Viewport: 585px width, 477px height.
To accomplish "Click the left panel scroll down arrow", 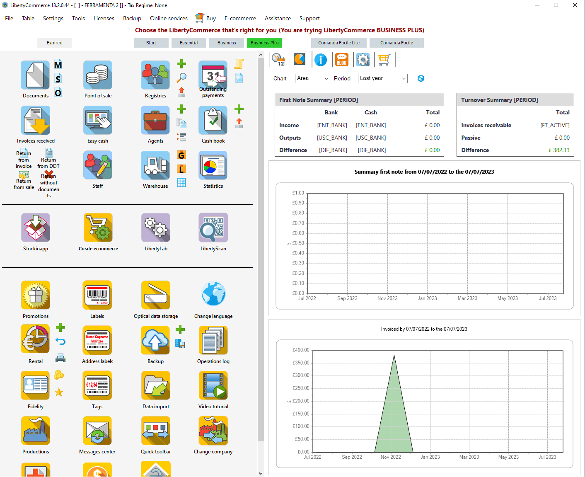I will (x=261, y=473).
